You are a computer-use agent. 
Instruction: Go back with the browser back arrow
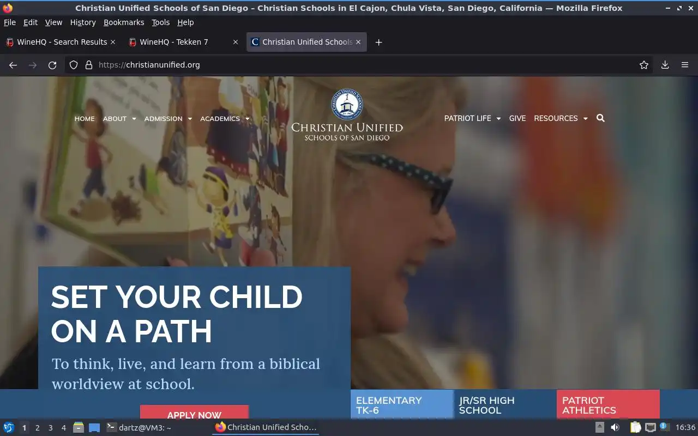(x=13, y=65)
